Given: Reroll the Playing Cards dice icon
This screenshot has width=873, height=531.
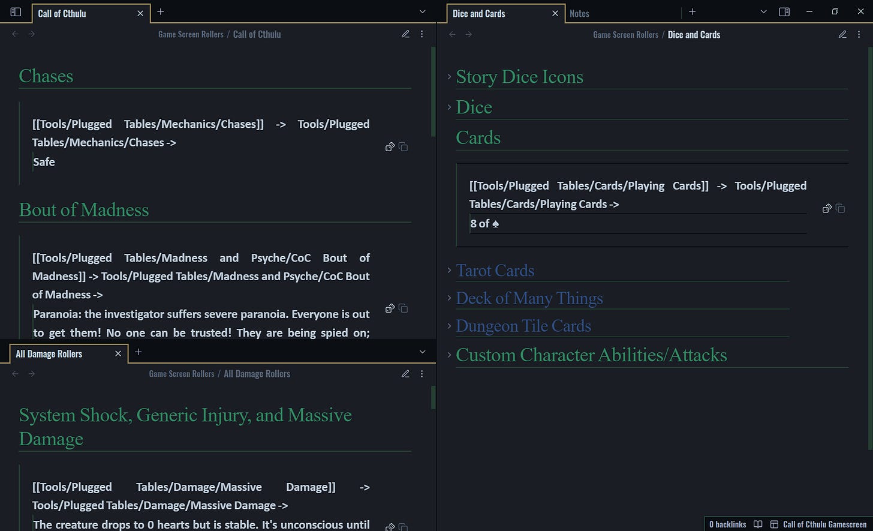Looking at the screenshot, I should tap(827, 208).
